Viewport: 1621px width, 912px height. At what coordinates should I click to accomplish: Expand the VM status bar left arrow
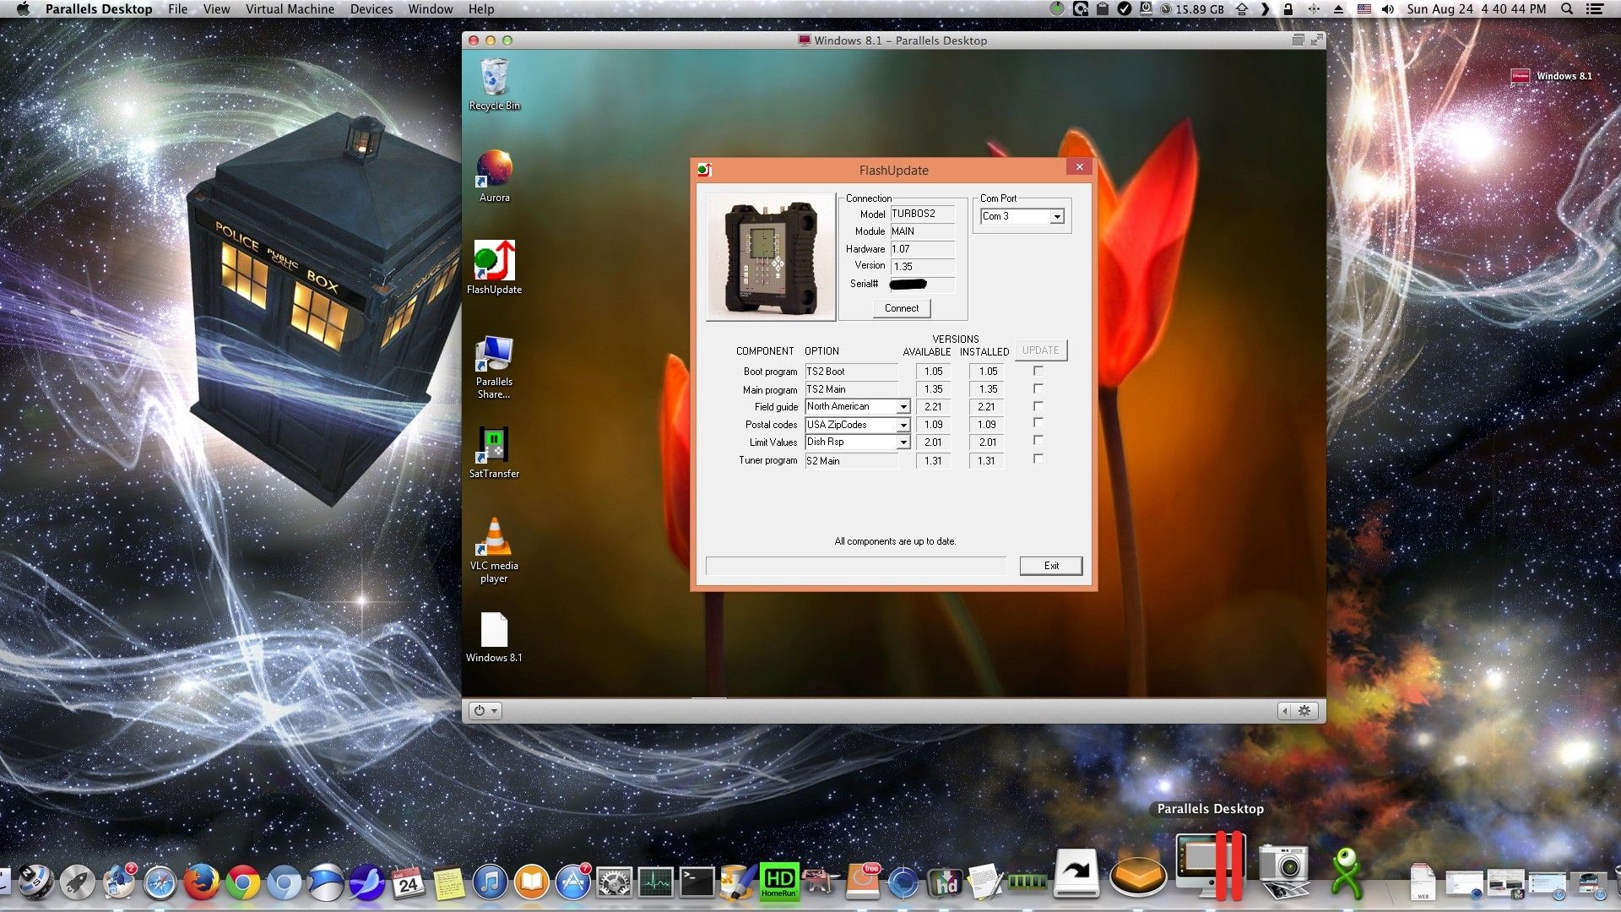(x=1285, y=711)
